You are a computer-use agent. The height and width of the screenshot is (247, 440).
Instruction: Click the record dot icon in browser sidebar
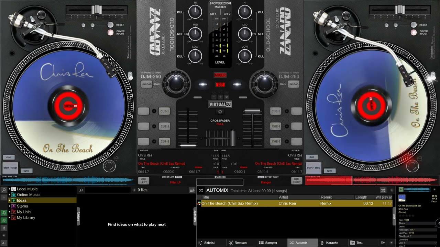coord(4,235)
